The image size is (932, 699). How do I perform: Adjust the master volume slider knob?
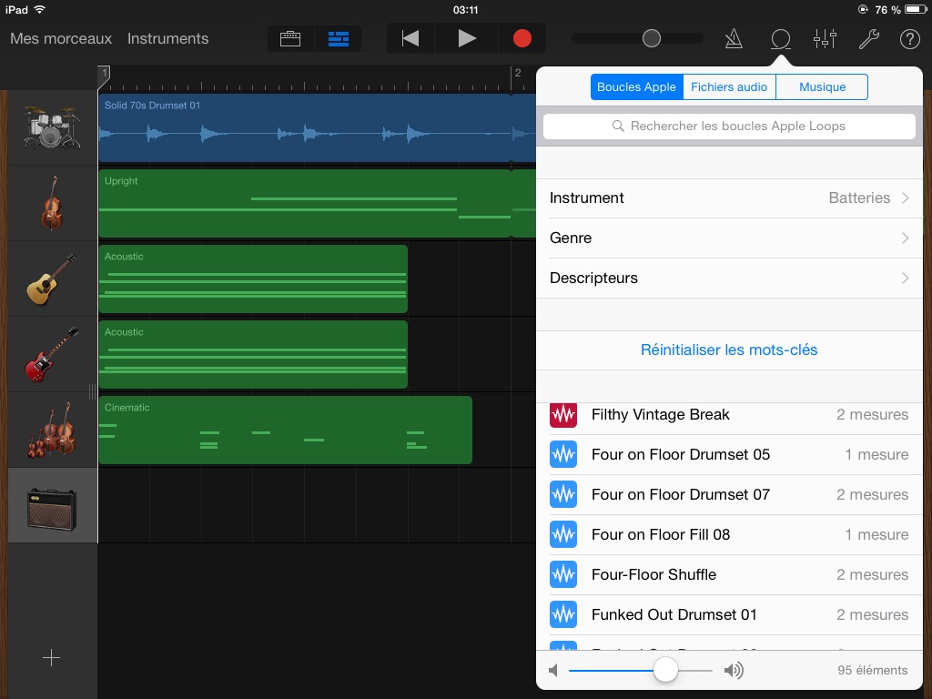point(652,38)
